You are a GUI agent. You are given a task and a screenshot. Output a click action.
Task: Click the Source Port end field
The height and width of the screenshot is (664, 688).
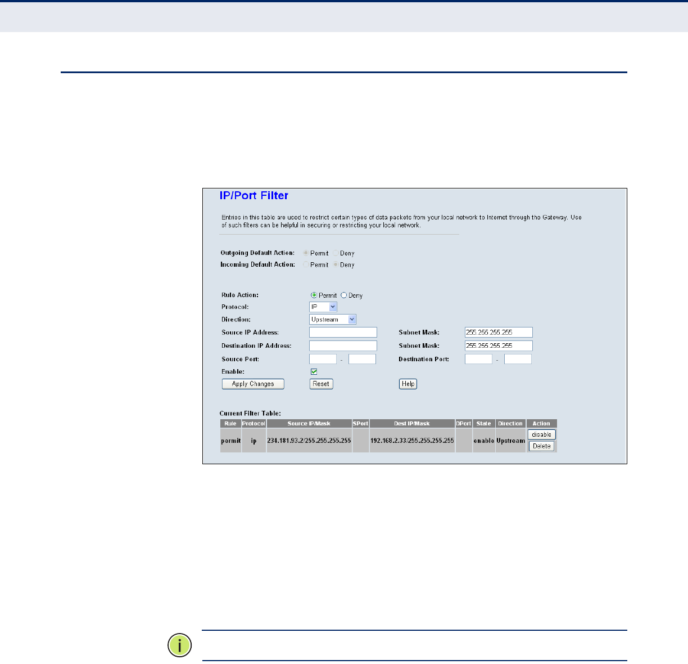coord(362,359)
